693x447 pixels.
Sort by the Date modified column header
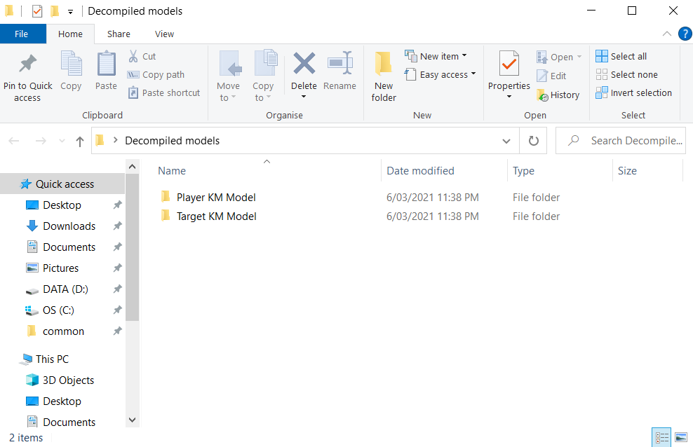point(420,170)
